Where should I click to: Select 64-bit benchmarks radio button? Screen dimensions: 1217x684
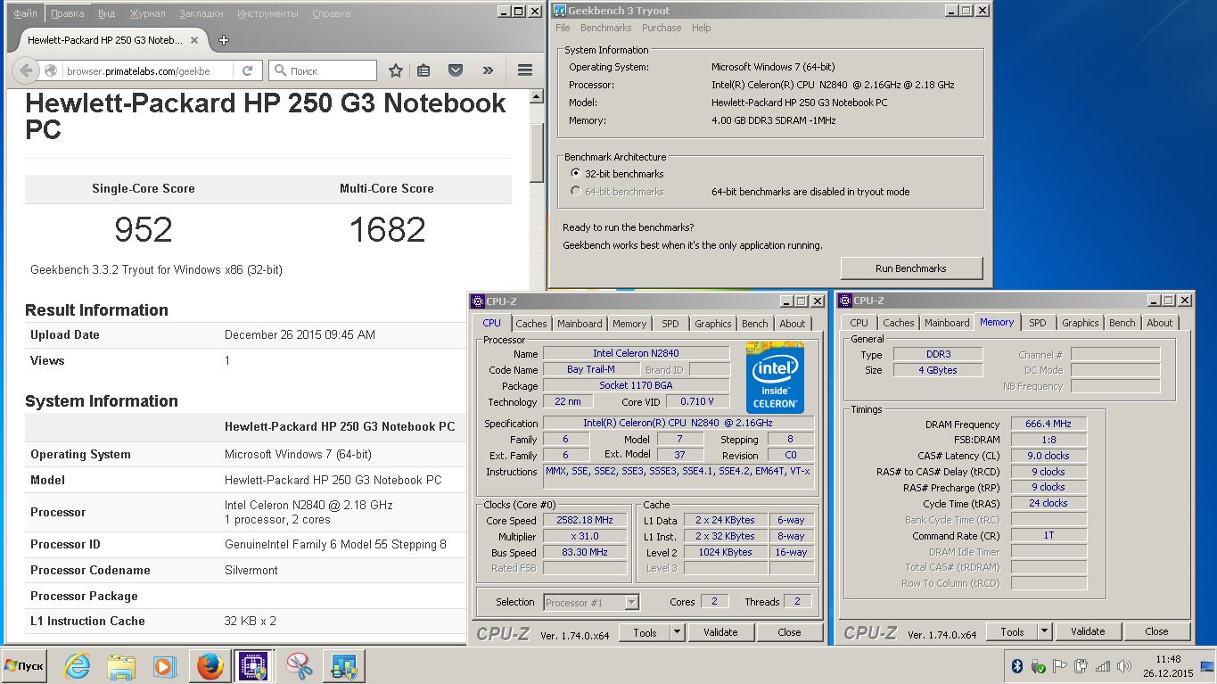[x=575, y=192]
